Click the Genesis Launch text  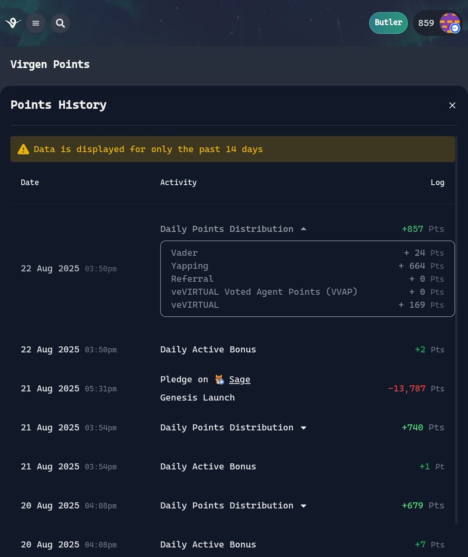pos(197,398)
